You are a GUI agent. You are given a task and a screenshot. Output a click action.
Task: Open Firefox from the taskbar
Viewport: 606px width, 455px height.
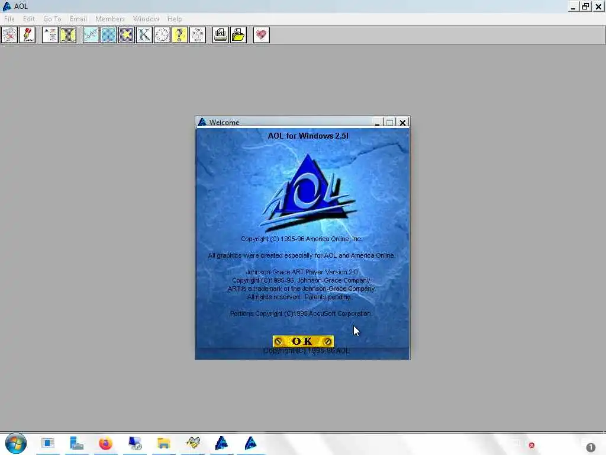point(105,443)
